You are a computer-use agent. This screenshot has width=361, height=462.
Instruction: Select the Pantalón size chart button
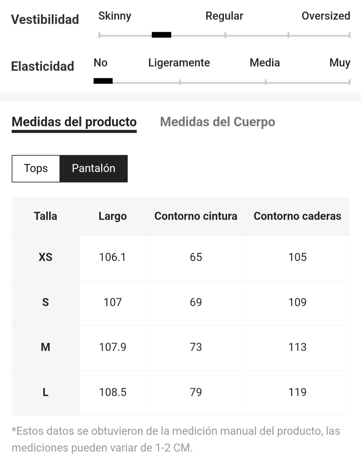(94, 168)
